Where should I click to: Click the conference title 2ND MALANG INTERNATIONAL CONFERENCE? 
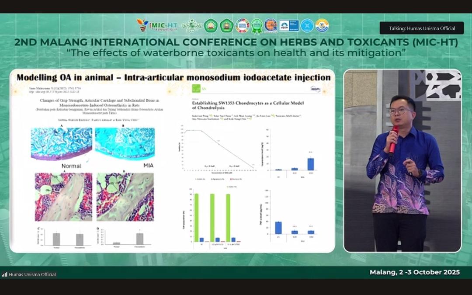tap(236, 42)
